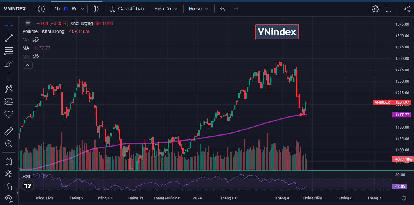Show the last hidden MA indicator
Image resolution: width=414 pixels, height=205 pixels.
click(35, 57)
